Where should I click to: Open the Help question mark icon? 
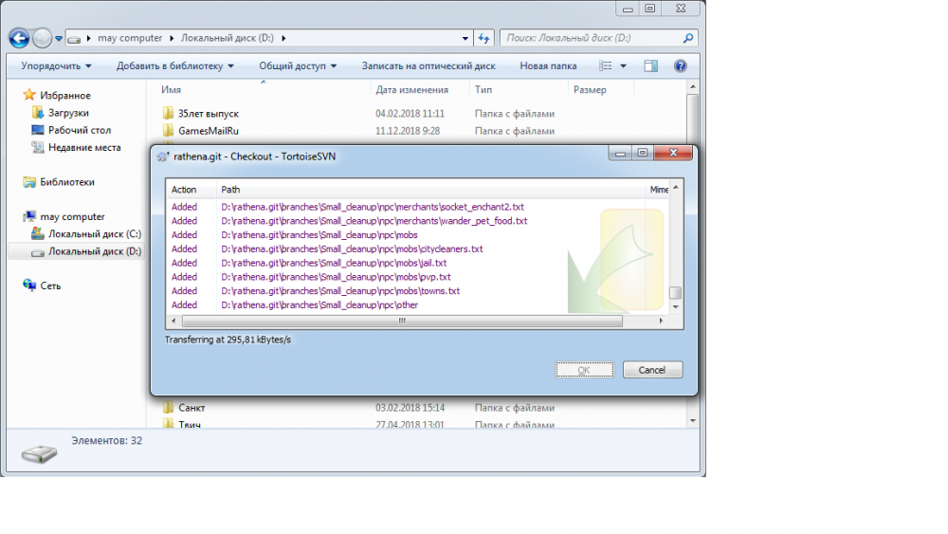[680, 66]
